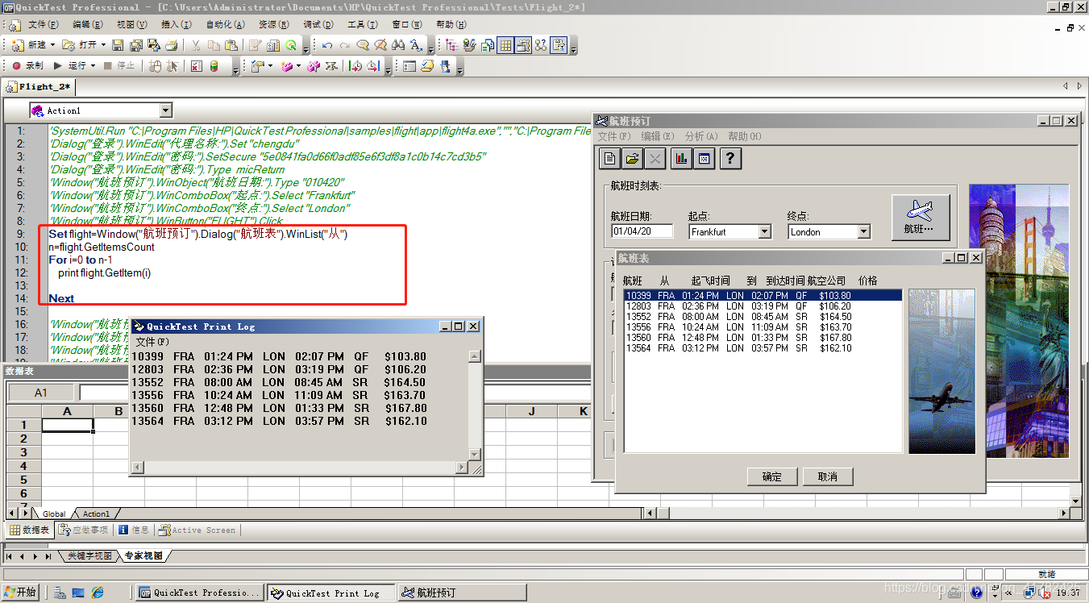1089x603 pixels.
Task: Switch to 专家视图 tab
Action: [143, 556]
